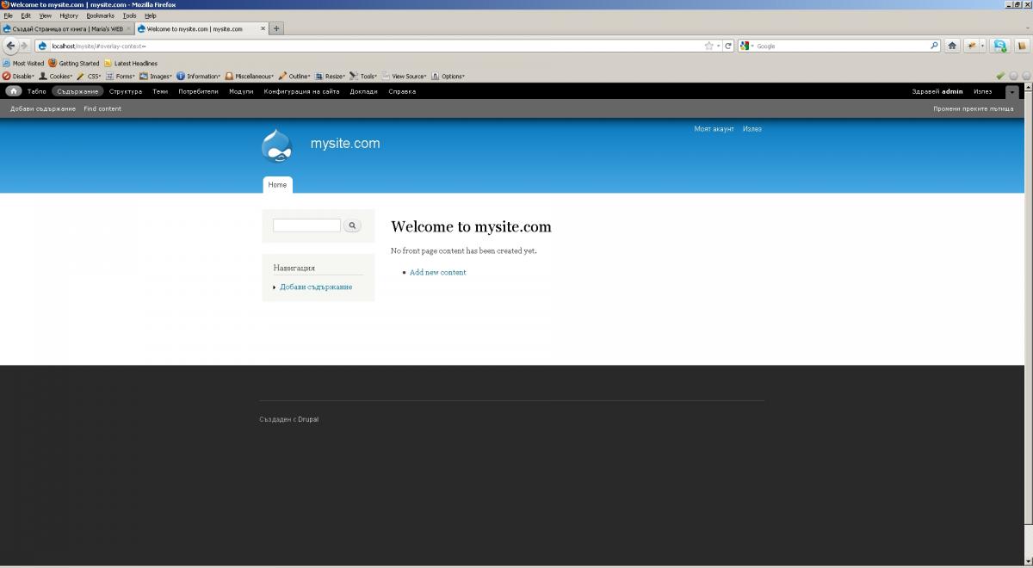Open the Disable dropdown in developer toolbar

point(18,76)
